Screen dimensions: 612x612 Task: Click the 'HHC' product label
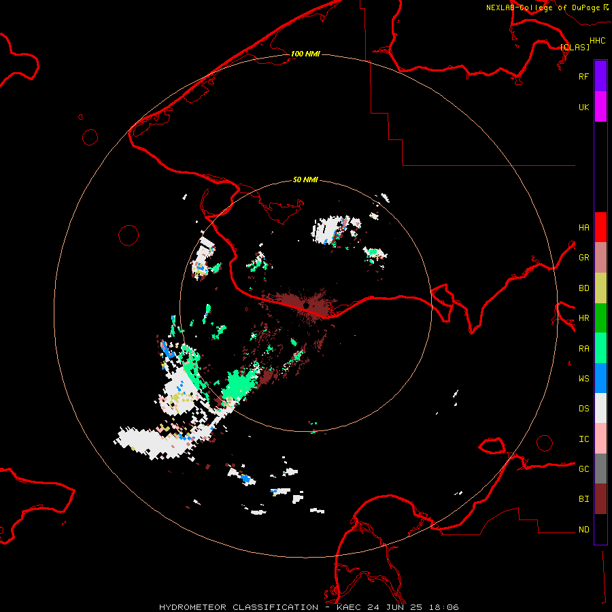click(598, 41)
